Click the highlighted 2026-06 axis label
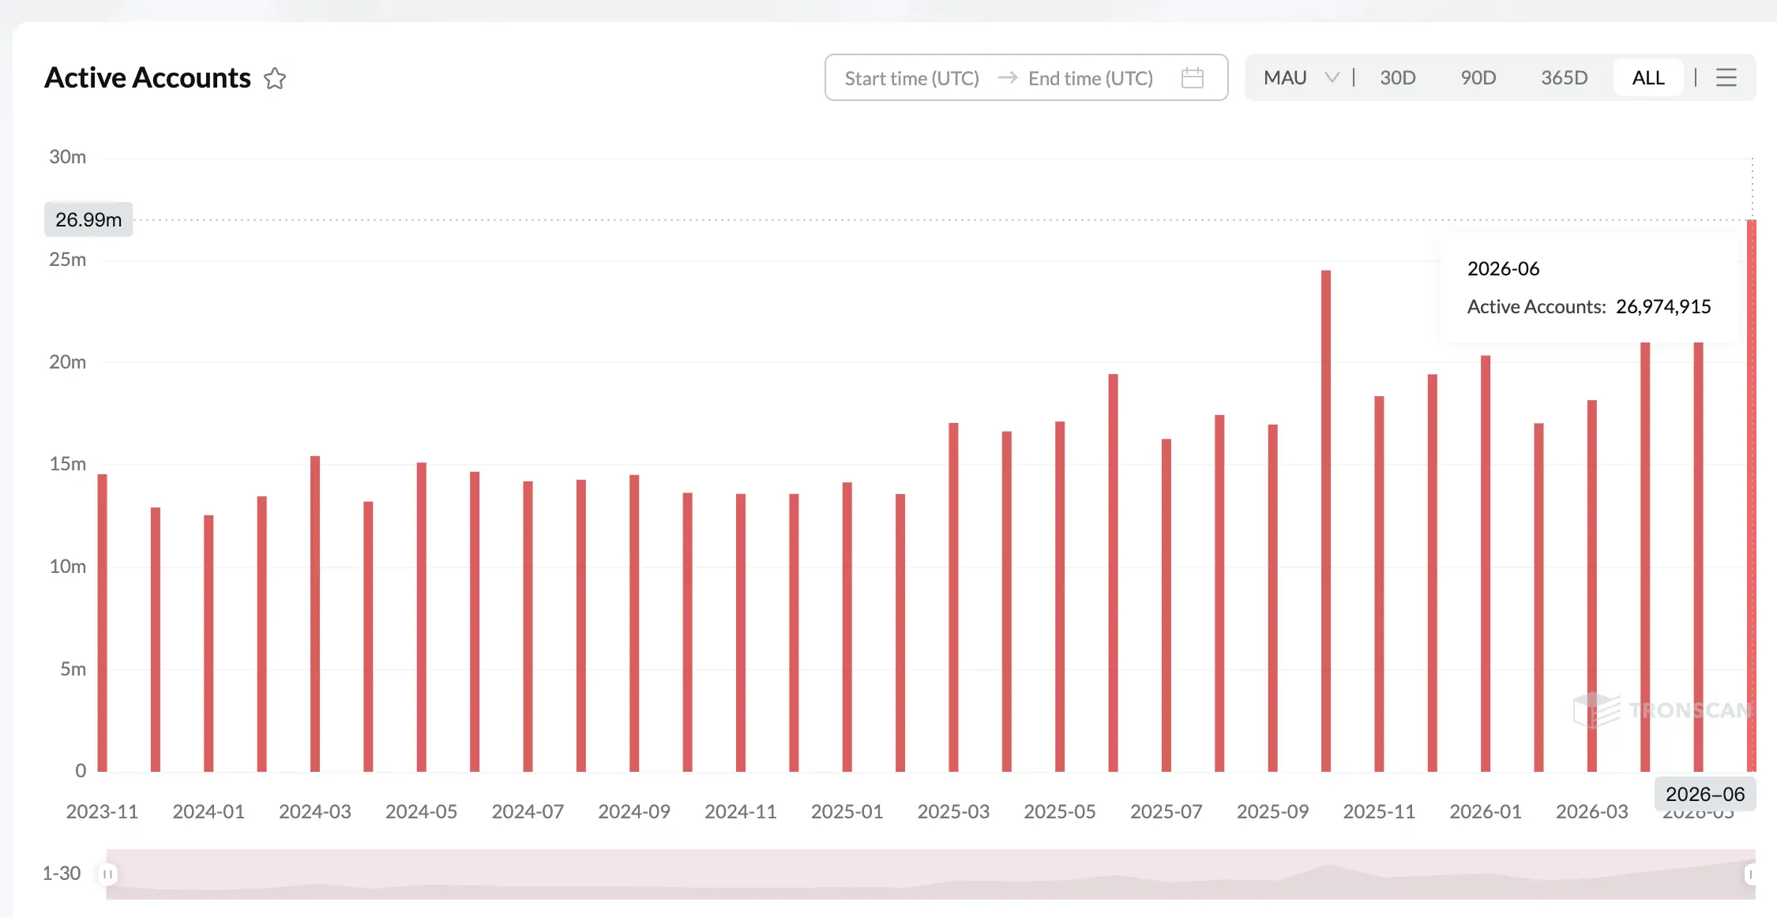Viewport: 1777px width, 917px height. click(1705, 794)
